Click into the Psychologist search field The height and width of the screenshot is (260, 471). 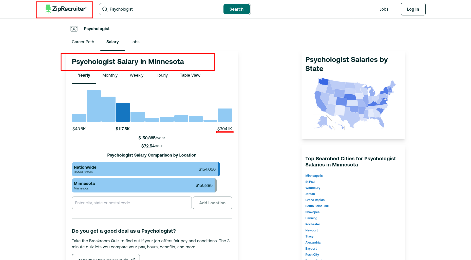coord(165,9)
